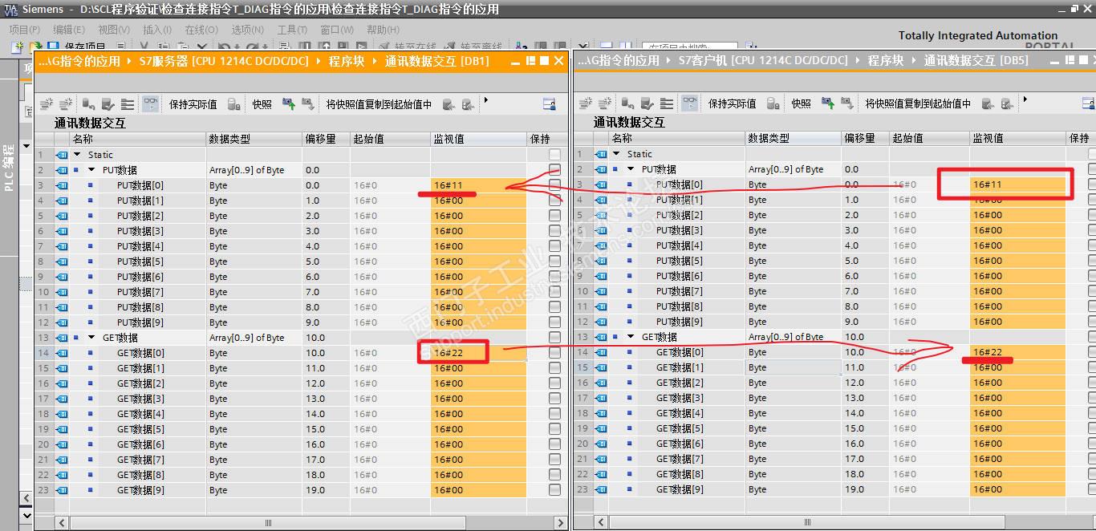1096x531 pixels.
Task: Click the second add-row icon in the DB5 toolbar
Action: click(605, 103)
